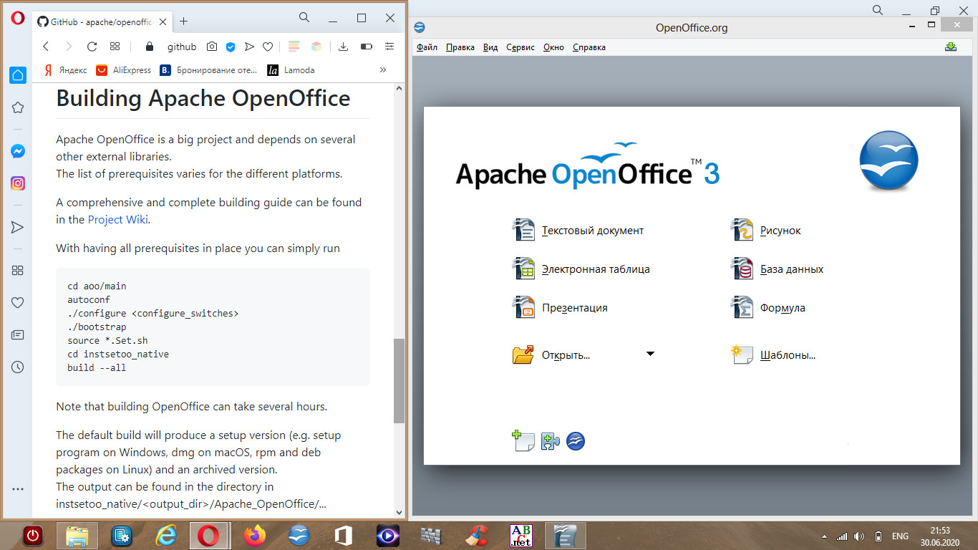Open the AliExpress bookmark in Opera
The width and height of the screenshot is (978, 550).
[x=124, y=70]
